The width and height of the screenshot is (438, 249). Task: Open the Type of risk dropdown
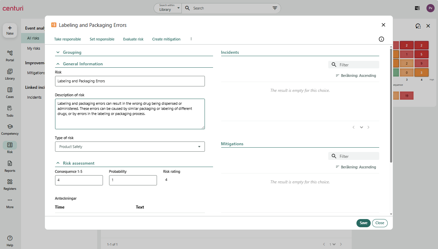pyautogui.click(x=130, y=147)
